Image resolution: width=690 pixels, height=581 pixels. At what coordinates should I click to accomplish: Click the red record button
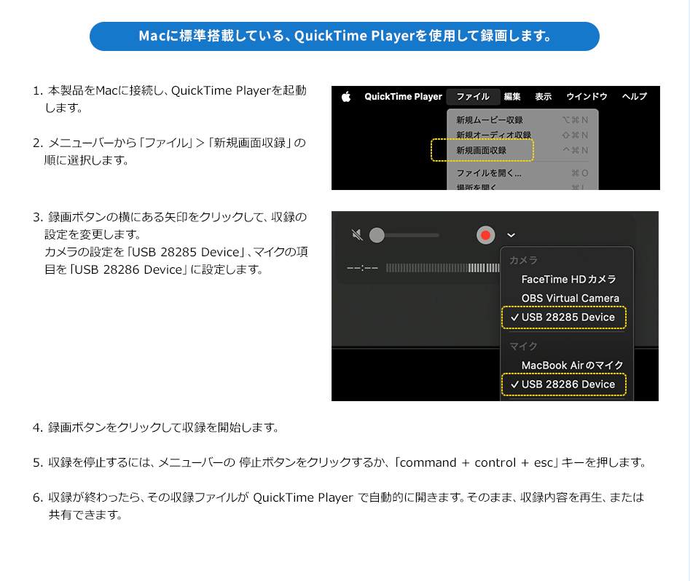pos(486,235)
